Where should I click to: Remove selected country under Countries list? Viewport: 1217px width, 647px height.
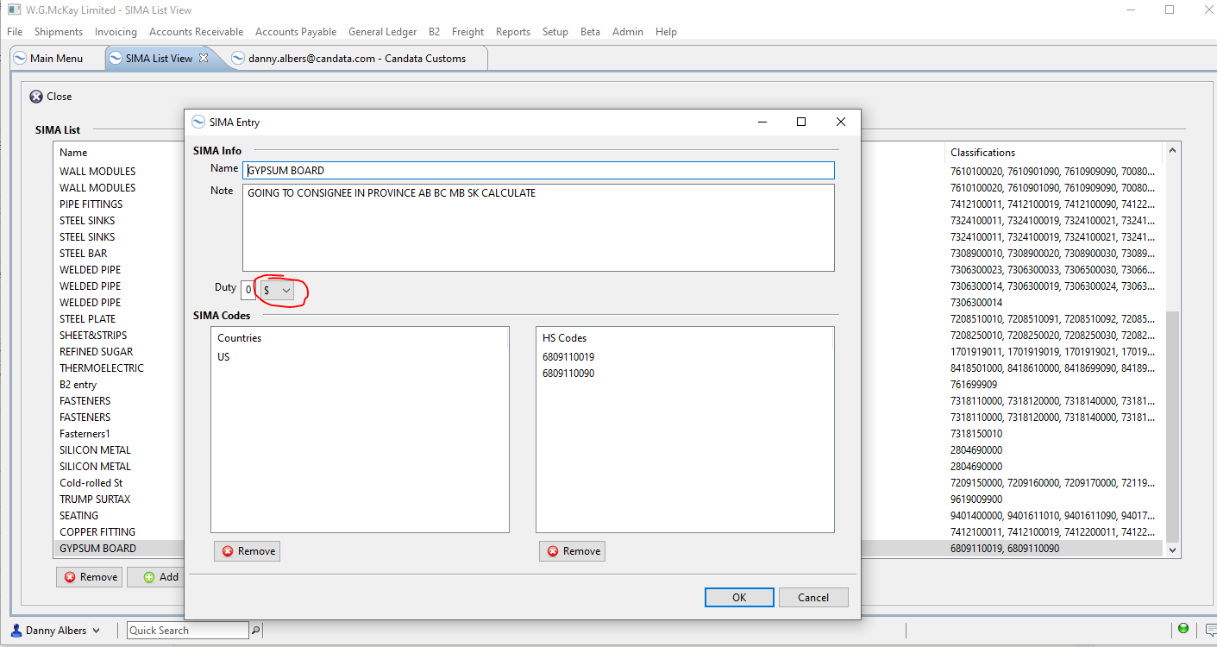coord(247,551)
